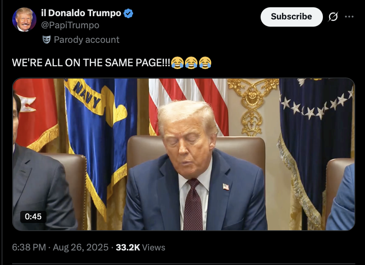
Task: Click the parody mask icon
Action: coord(47,40)
